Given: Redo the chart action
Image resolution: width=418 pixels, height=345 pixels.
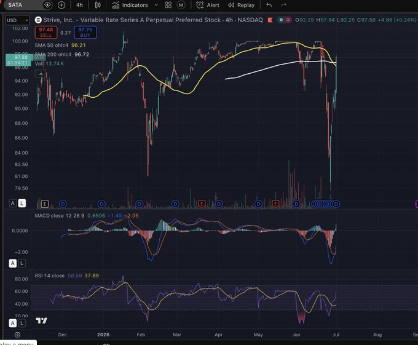Looking at the screenshot, I should [x=283, y=5].
